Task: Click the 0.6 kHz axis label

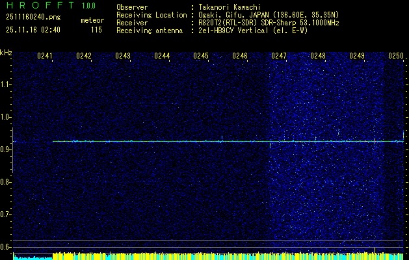Action: tap(5, 247)
